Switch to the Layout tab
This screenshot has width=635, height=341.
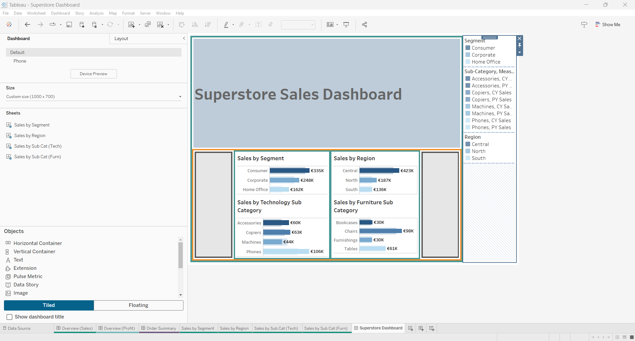[121, 38]
